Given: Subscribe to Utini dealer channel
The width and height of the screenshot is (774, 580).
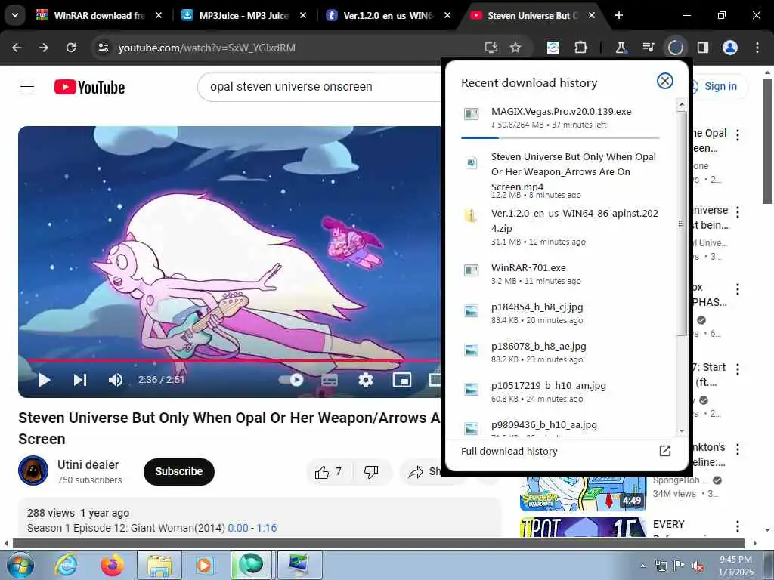Looking at the screenshot, I should coord(178,471).
